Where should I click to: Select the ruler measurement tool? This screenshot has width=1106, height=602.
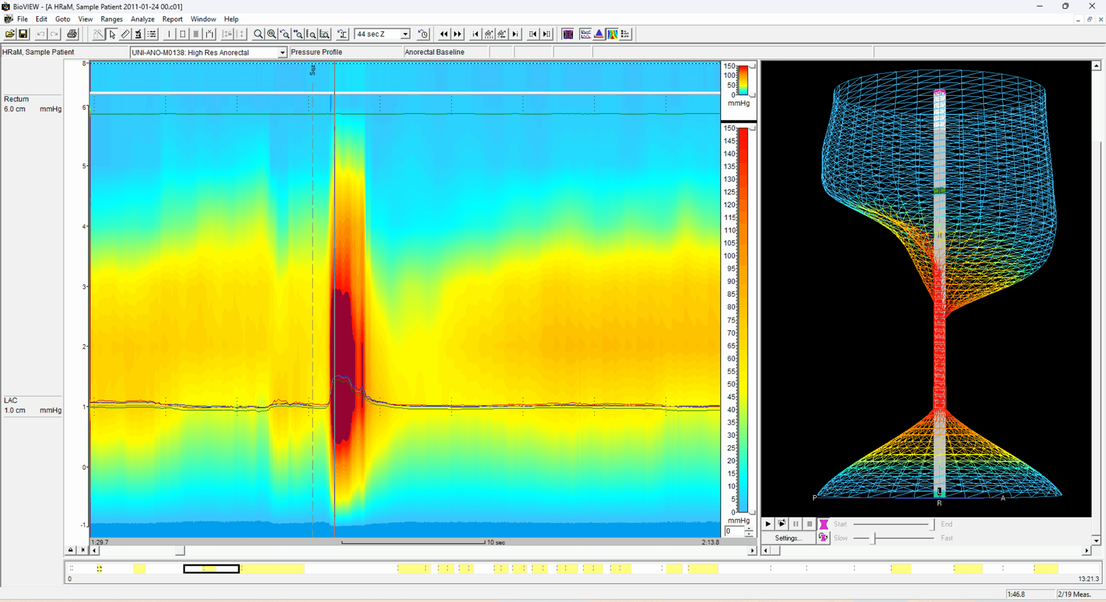coord(125,34)
